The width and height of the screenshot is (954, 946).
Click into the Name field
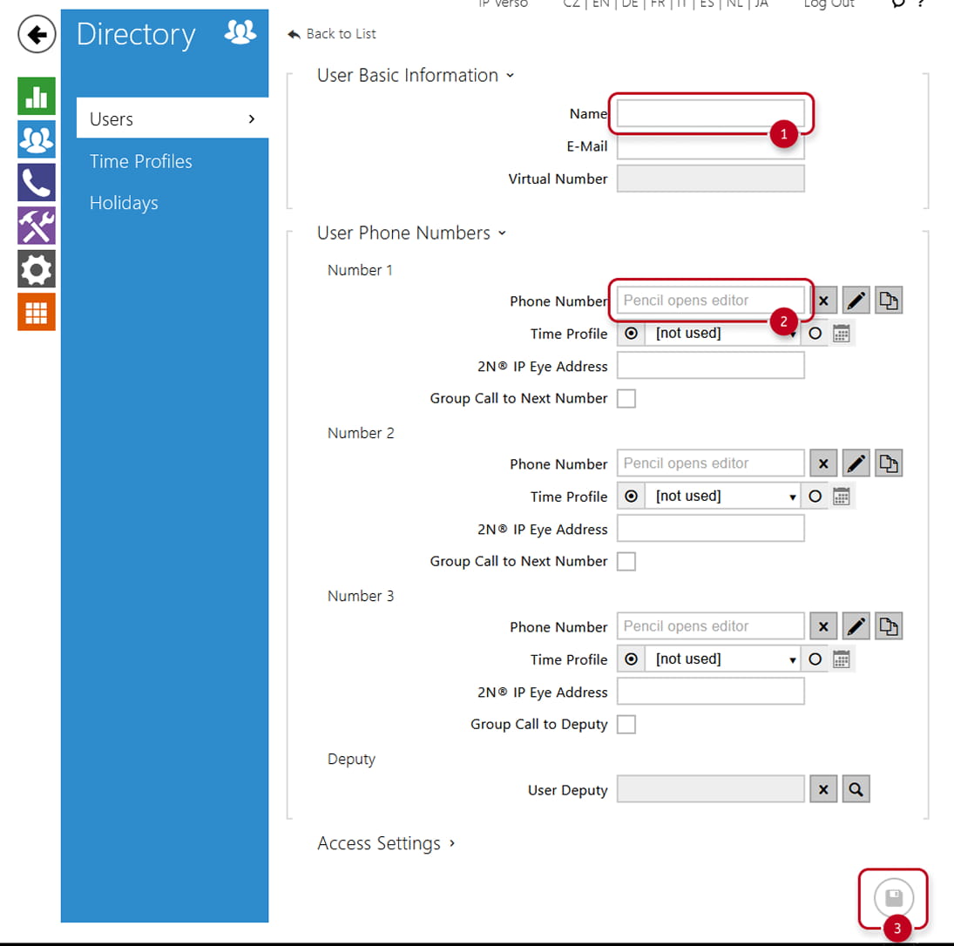[711, 114]
